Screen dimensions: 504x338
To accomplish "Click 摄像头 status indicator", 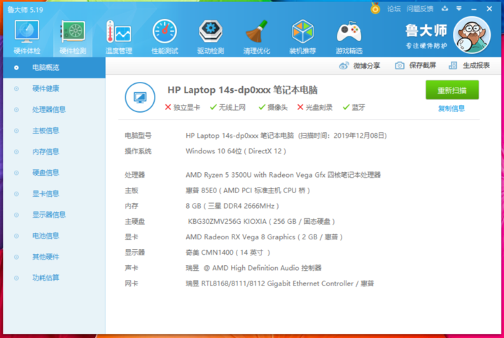I will coord(273,107).
